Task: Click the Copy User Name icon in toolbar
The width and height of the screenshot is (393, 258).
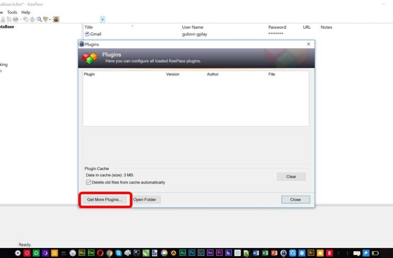Action: (3, 19)
